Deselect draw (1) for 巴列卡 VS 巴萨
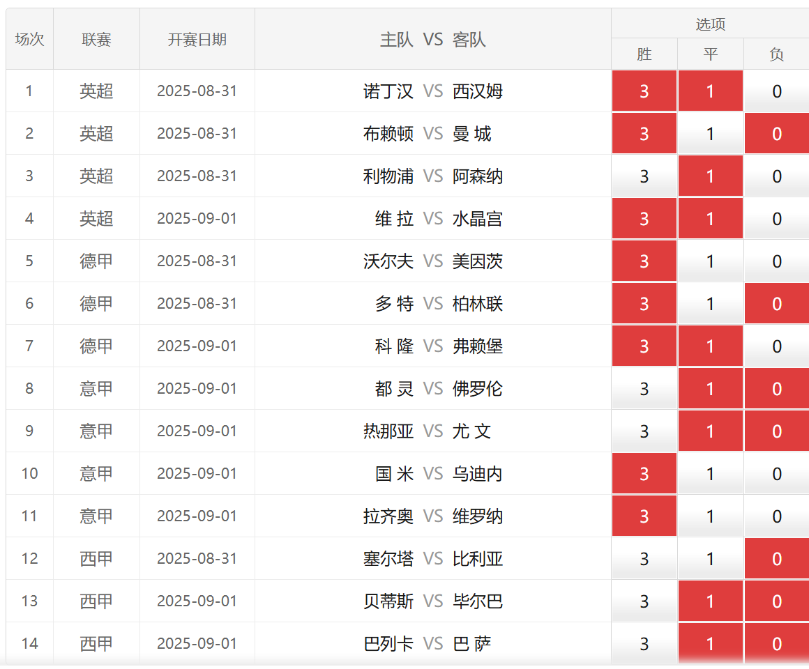Image resolution: width=809 pixels, height=669 pixels. click(x=711, y=644)
